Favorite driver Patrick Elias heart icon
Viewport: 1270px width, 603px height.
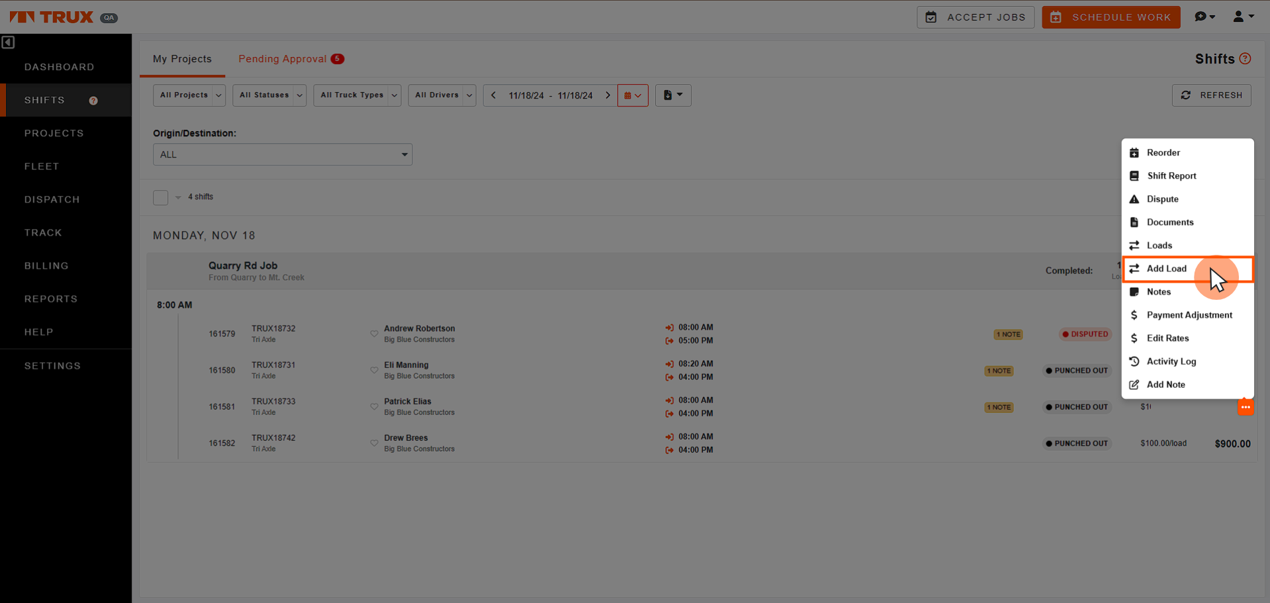[374, 406]
